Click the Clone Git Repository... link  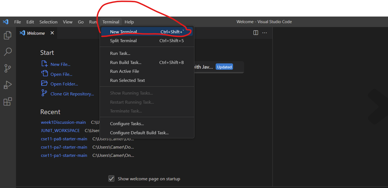[72, 94]
